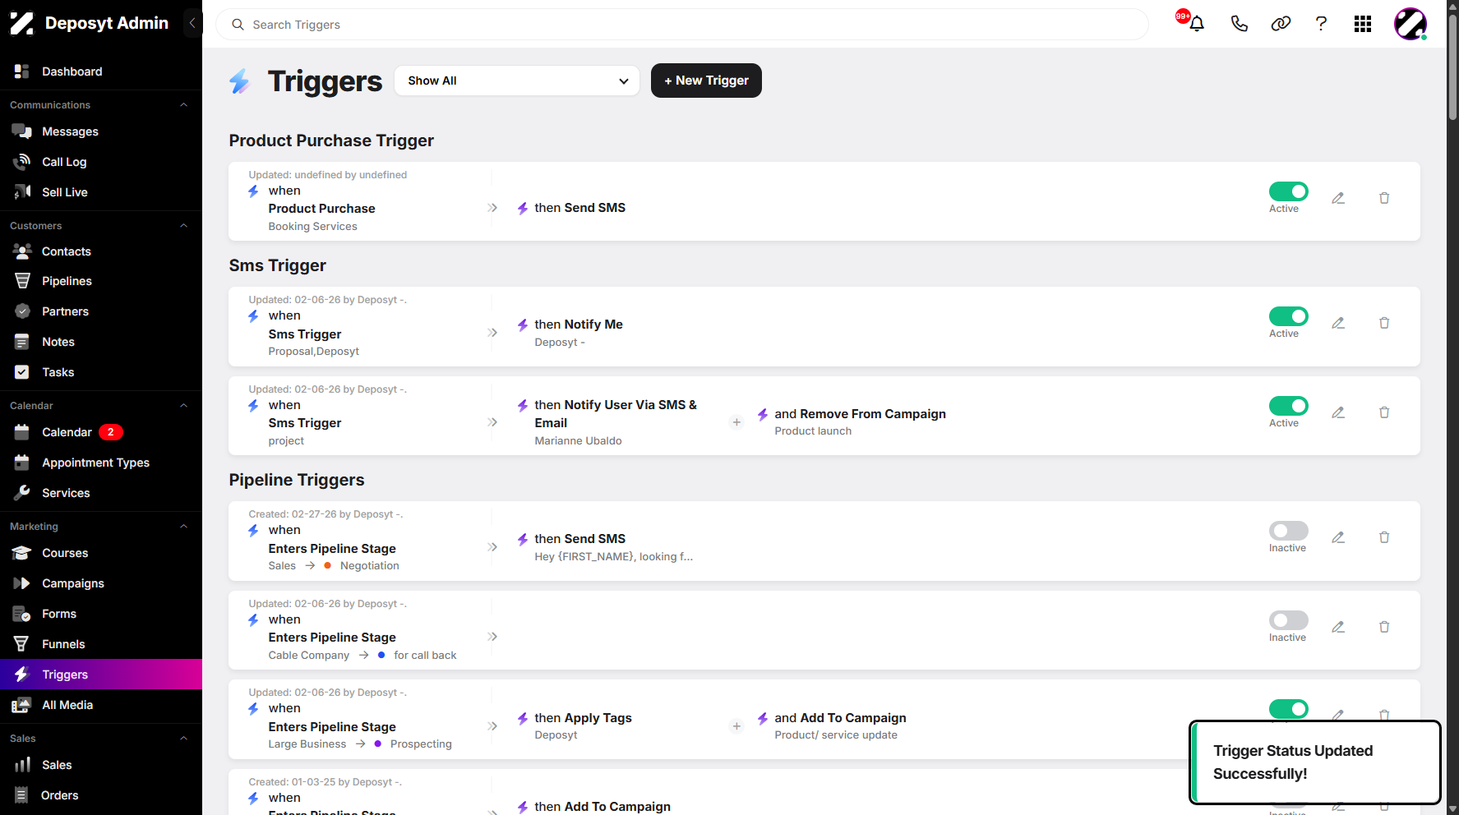Viewport: 1459px width, 815px height.
Task: Collapse the Customers sidebar section
Action: click(x=184, y=226)
